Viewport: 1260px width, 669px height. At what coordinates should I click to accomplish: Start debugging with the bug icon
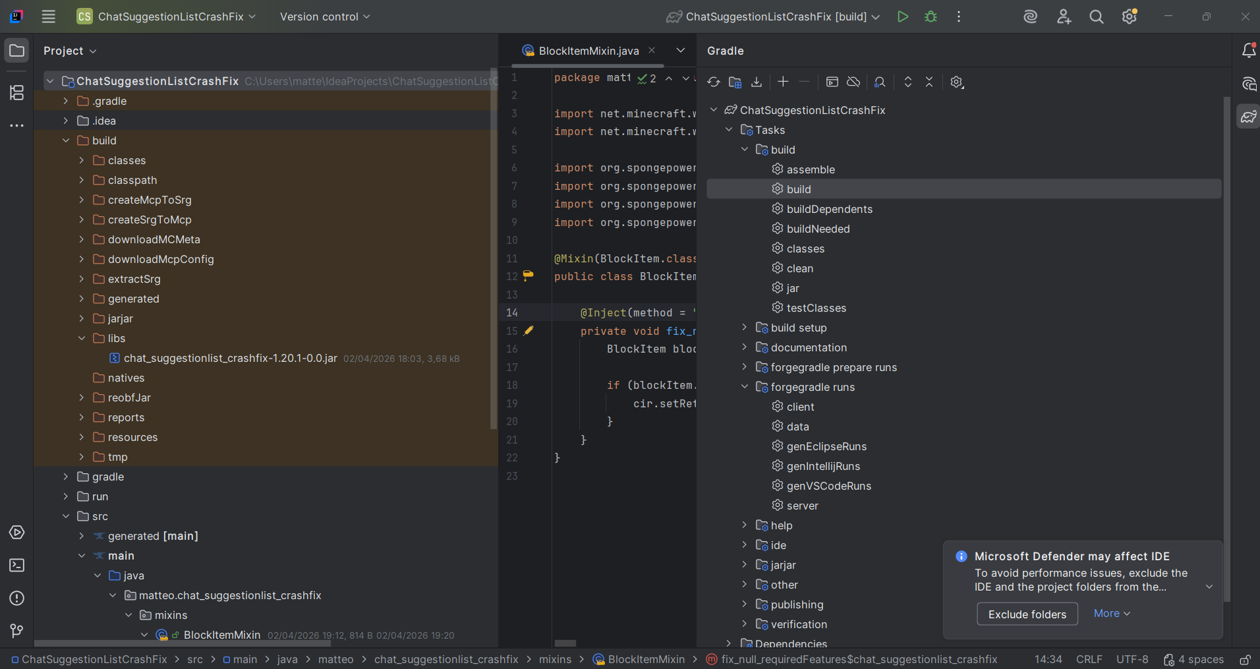pos(931,16)
